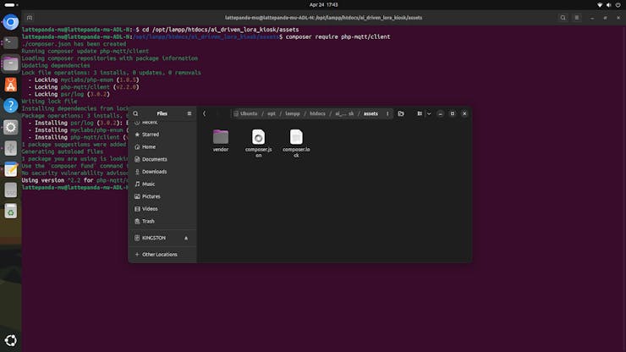Open the terminal hamburger menu

[x=577, y=18]
